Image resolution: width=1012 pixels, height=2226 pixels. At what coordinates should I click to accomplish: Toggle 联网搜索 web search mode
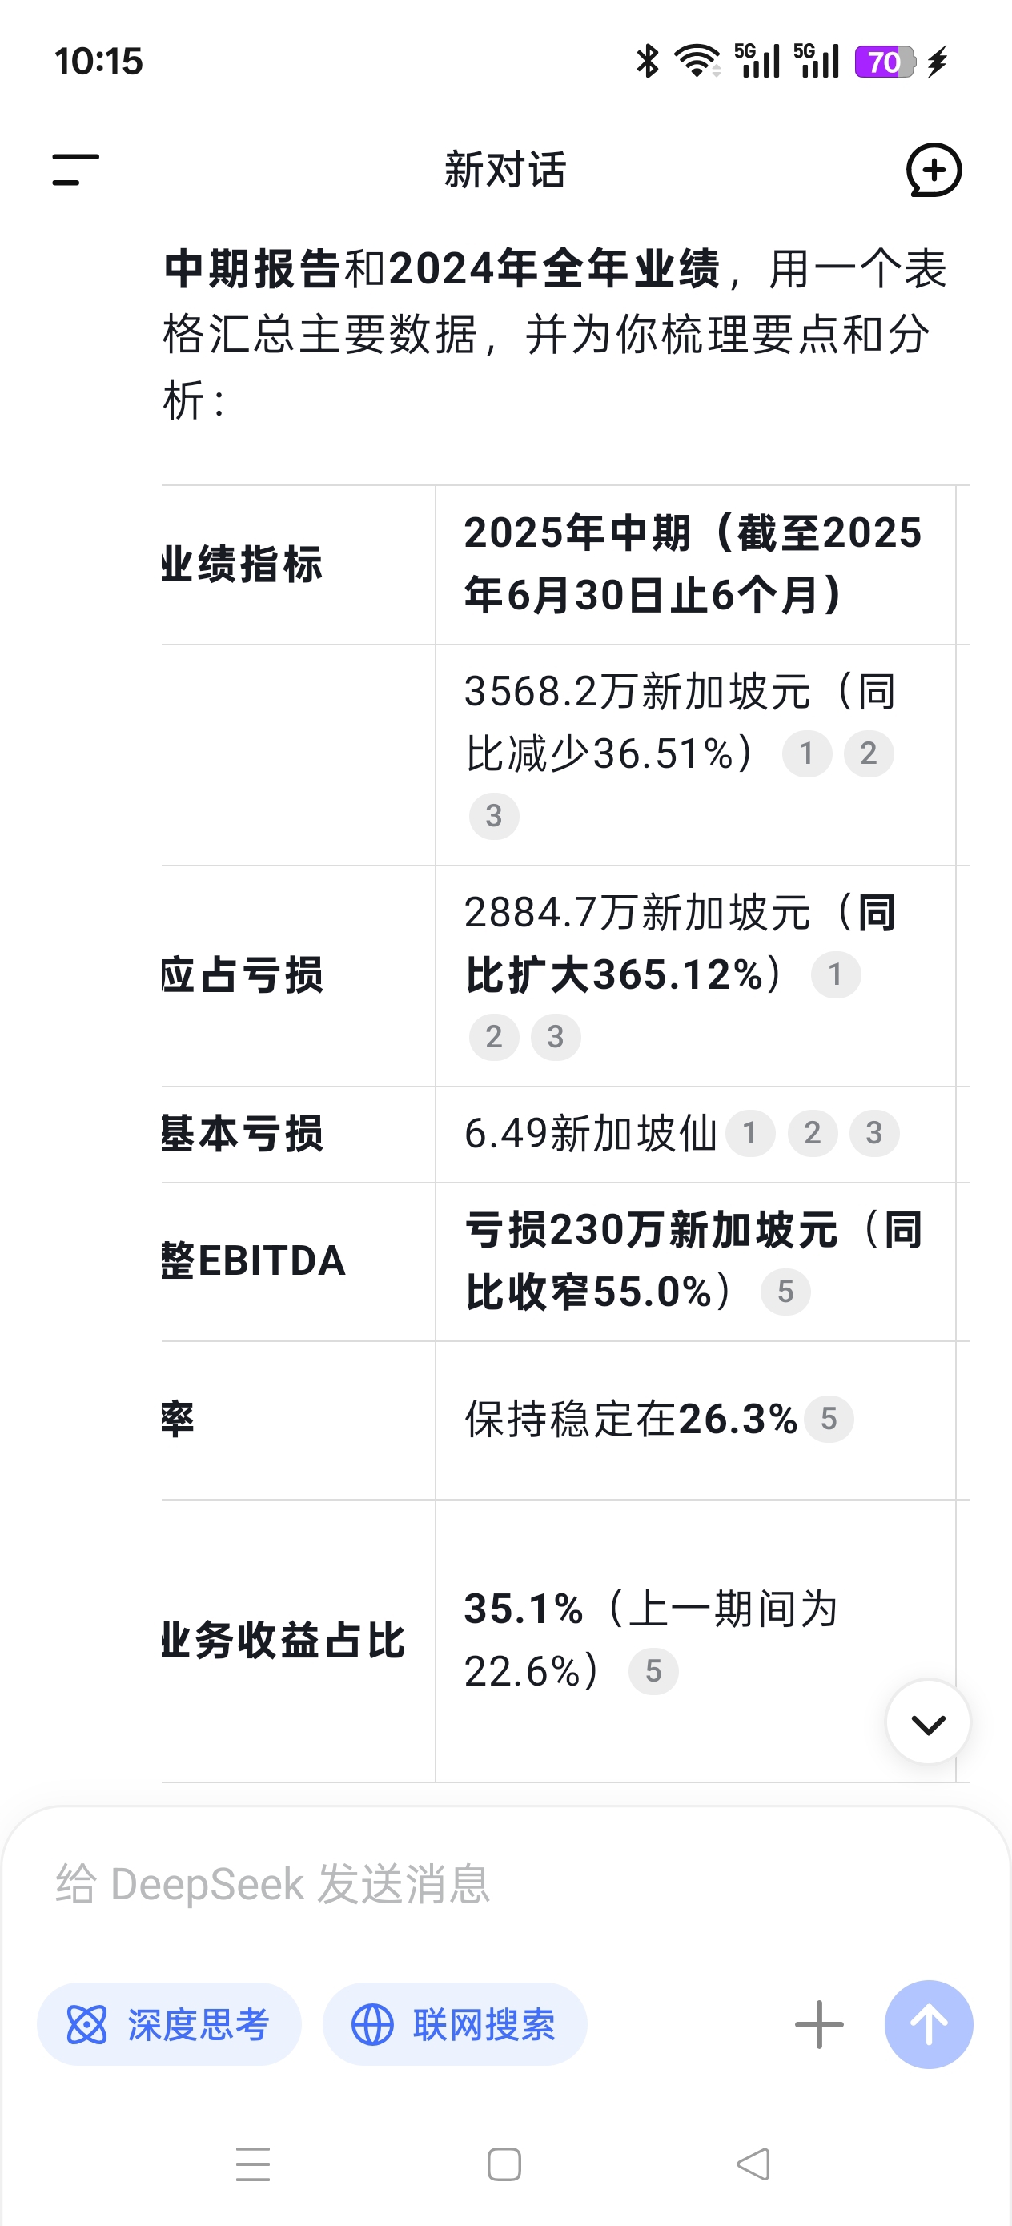pos(455,2023)
